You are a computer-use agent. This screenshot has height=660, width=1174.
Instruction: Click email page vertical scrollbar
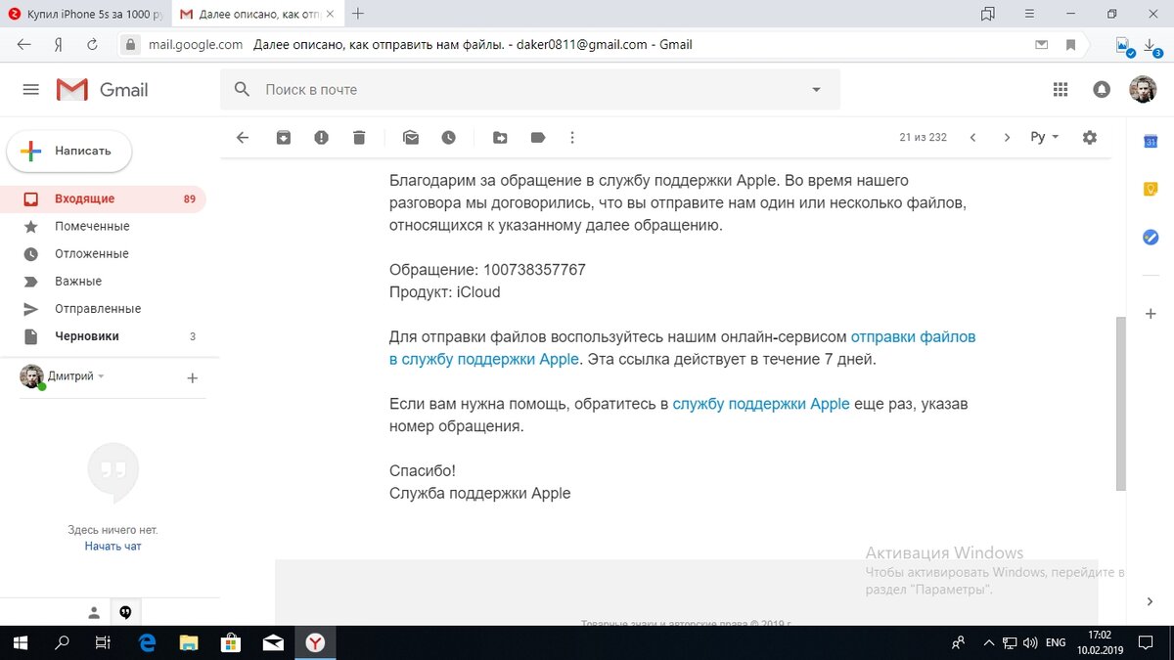1121,403
